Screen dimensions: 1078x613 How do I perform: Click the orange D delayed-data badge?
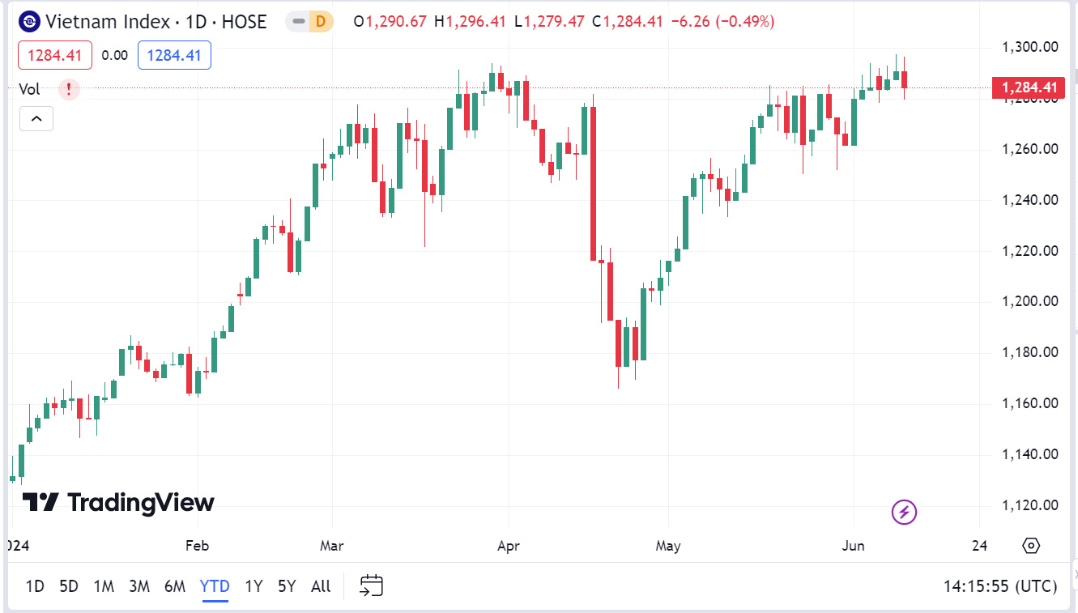pos(320,22)
